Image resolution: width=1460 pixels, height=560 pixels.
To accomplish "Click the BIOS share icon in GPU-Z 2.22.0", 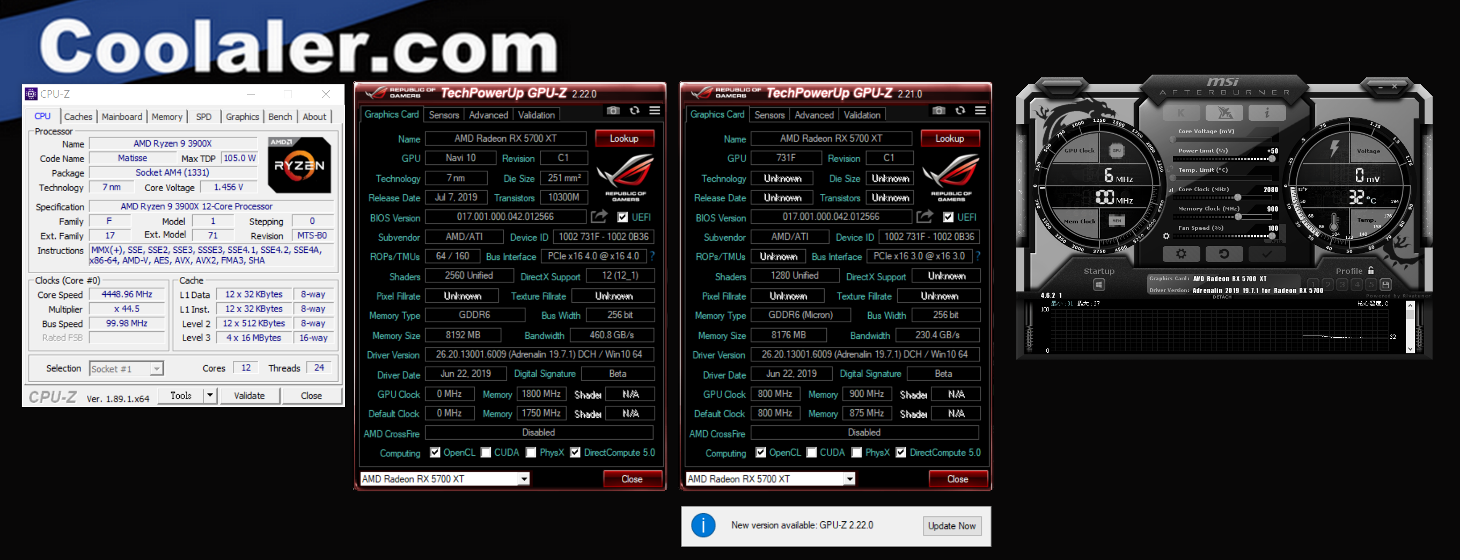I will pos(599,217).
